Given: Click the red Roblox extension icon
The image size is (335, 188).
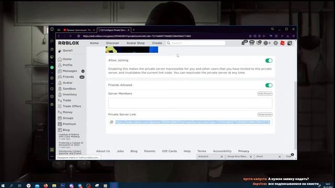Looking at the screenshot, I should coord(283,43).
